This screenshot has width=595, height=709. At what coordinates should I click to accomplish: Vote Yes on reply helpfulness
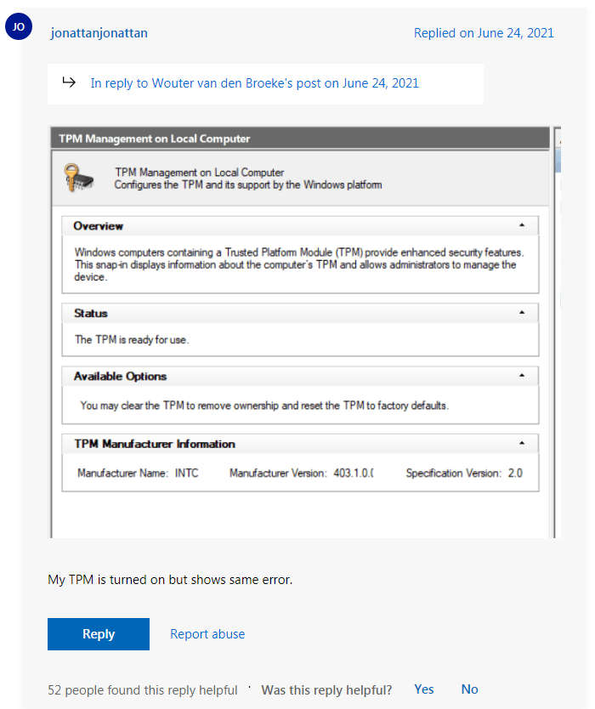point(424,689)
